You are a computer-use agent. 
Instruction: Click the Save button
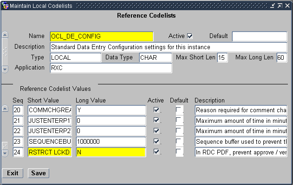[x=38, y=173]
